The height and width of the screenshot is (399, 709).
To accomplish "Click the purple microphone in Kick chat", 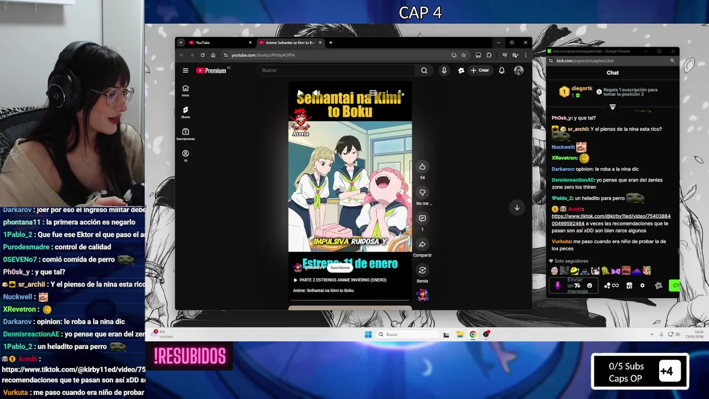I will 558,285.
